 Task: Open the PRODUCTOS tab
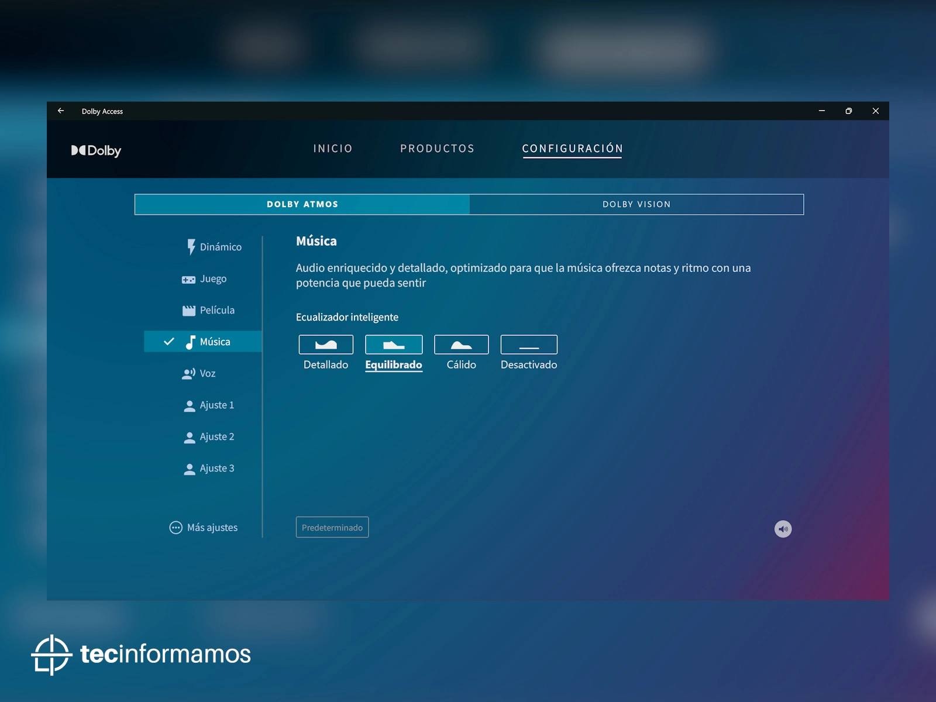coord(438,149)
